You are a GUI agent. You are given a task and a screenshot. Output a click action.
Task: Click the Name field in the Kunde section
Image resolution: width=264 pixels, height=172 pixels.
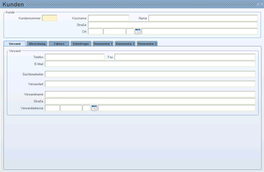point(203,18)
